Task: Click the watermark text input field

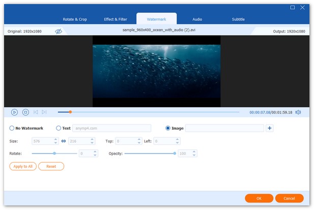Action: (112, 128)
